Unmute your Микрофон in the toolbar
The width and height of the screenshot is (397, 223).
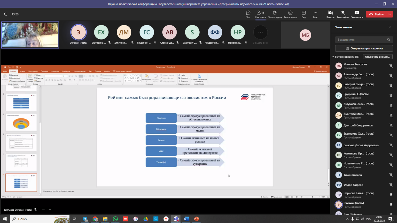(x=343, y=14)
